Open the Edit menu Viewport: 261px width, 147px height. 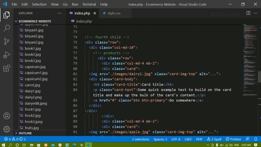click(24, 4)
